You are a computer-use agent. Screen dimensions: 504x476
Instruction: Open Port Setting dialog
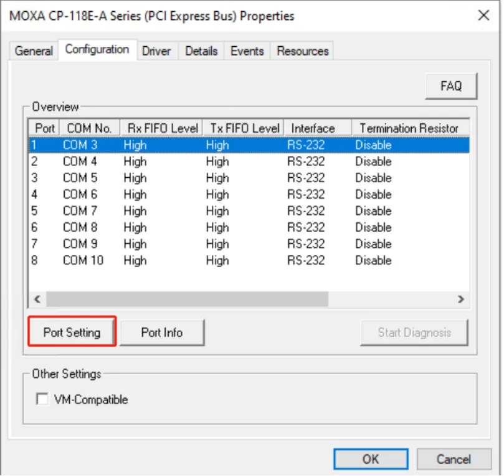pos(72,333)
